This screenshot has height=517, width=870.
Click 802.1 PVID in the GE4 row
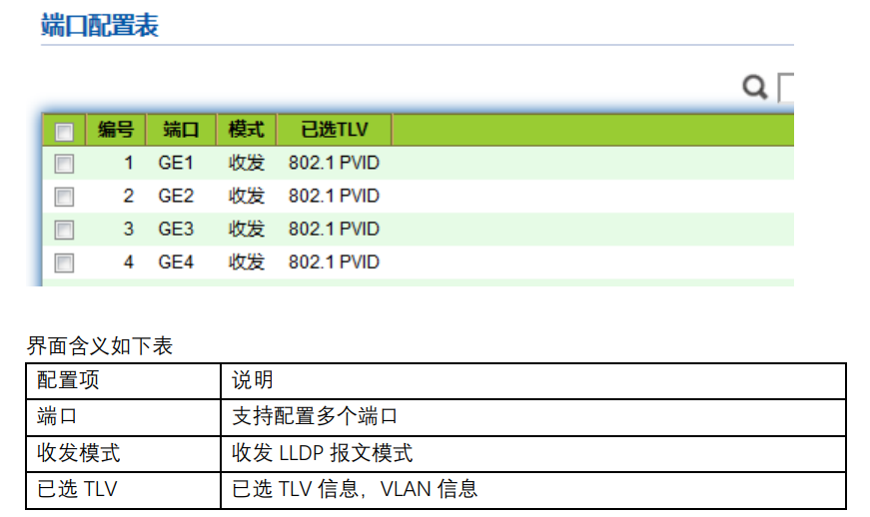[334, 262]
